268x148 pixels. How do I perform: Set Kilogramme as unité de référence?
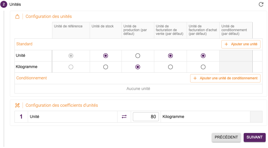coord(71,67)
